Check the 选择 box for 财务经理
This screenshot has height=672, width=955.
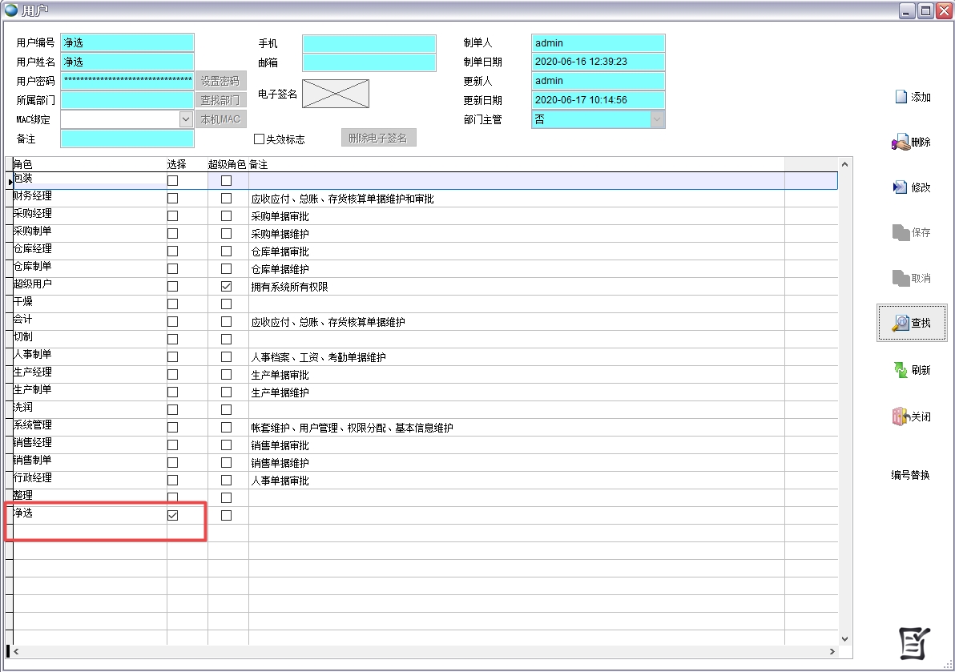[172, 199]
